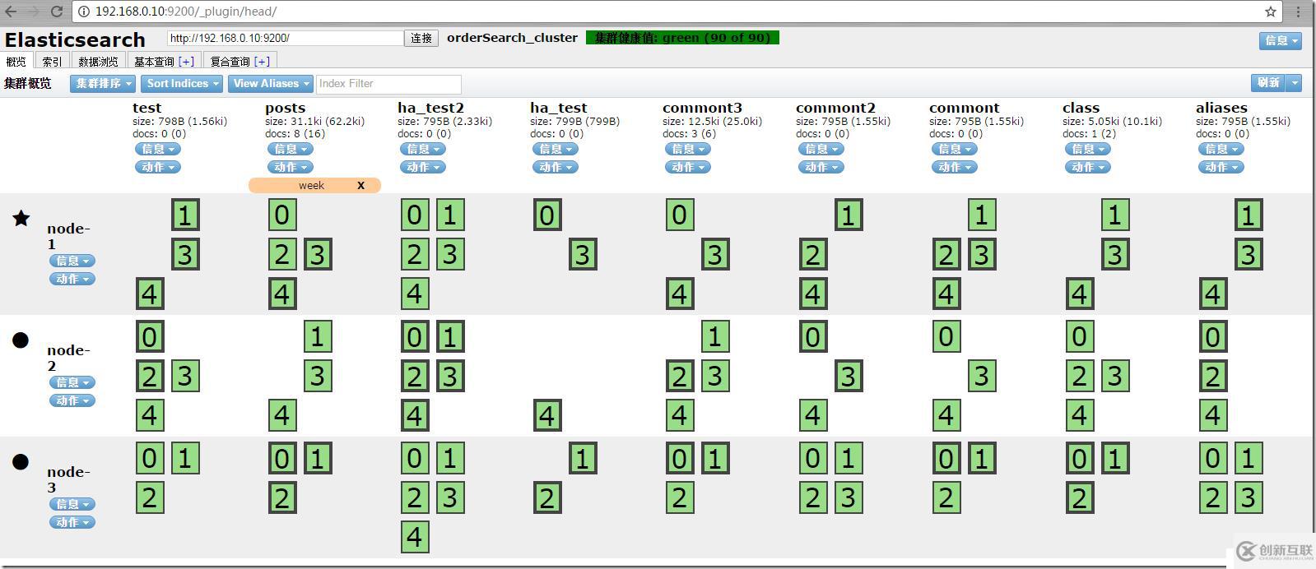Screen dimensions: 1316x569
Task: Open shard 1 of test on node-1
Action: (185, 215)
